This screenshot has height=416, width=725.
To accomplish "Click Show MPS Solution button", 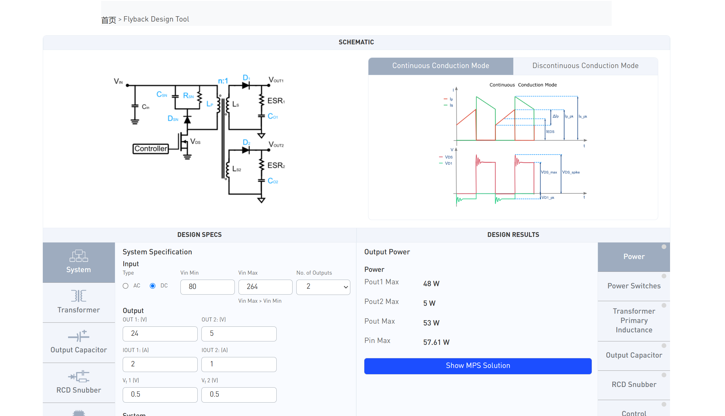I will point(478,366).
